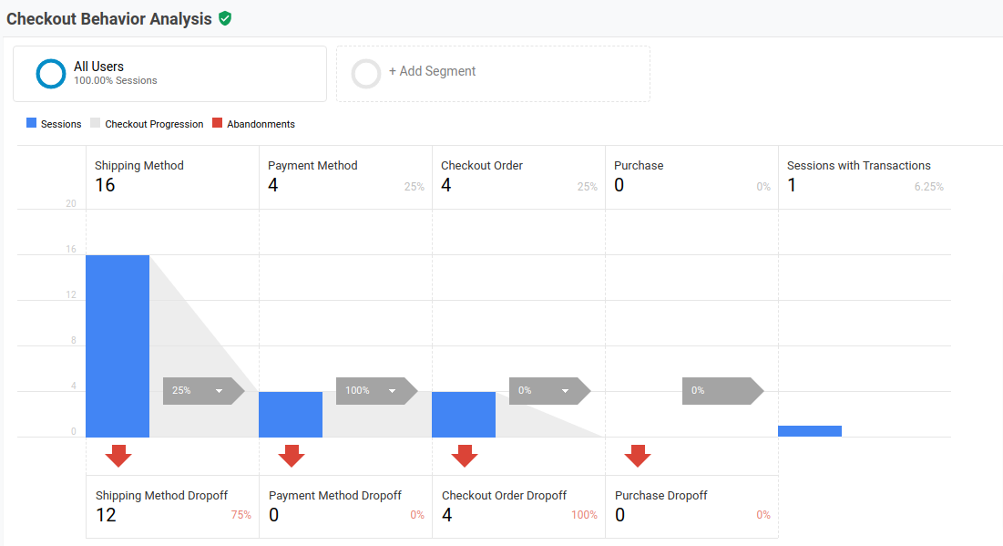The height and width of the screenshot is (546, 1003).
Task: Click the green verified shield icon
Action: (225, 18)
